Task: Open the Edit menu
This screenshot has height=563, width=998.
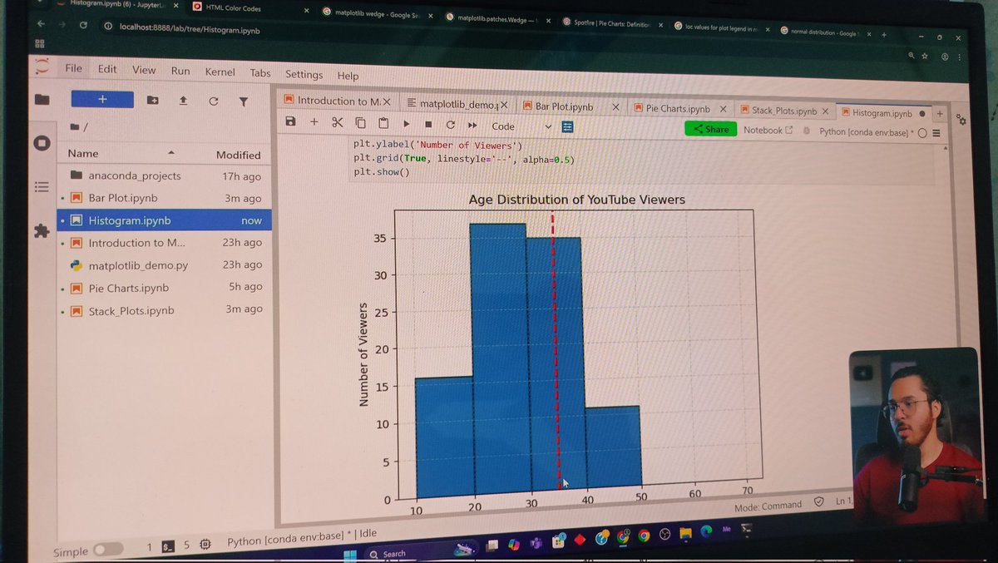Action: [x=107, y=69]
